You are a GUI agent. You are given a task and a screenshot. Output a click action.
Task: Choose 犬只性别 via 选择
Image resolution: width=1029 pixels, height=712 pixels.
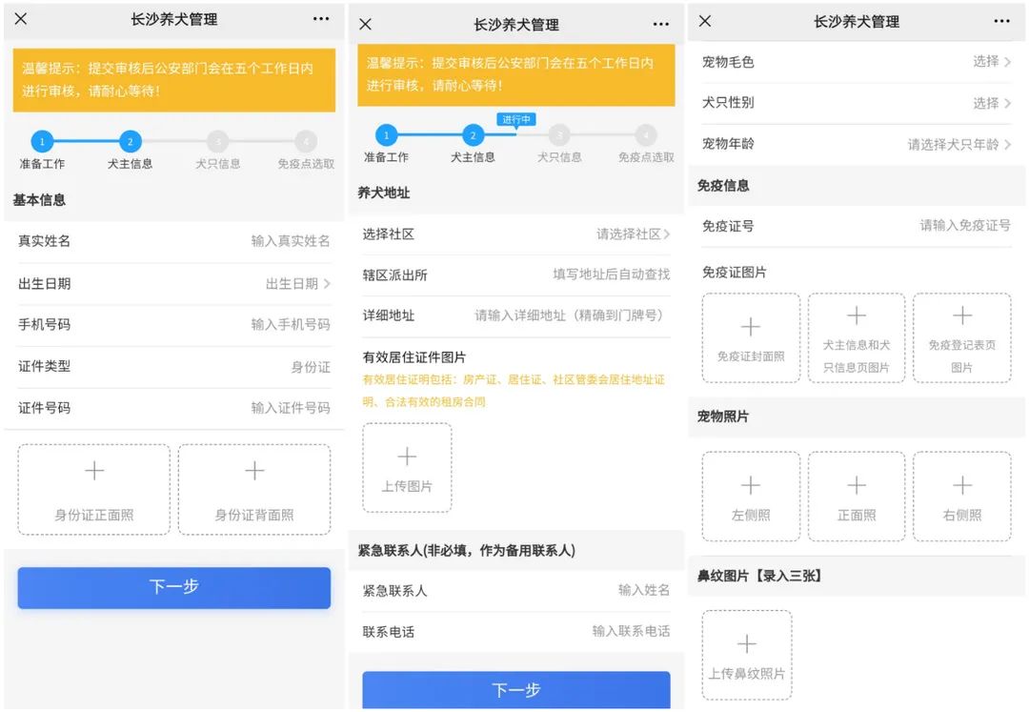point(857,103)
